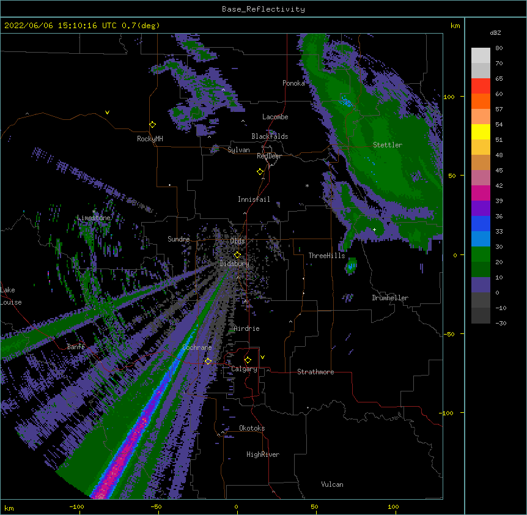Click the Sylvan label
The height and width of the screenshot is (515, 527).
point(238,150)
